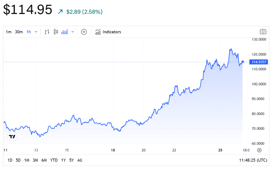Click the 114.9357 current price label
Screen dimensions: 271x169
259,62
